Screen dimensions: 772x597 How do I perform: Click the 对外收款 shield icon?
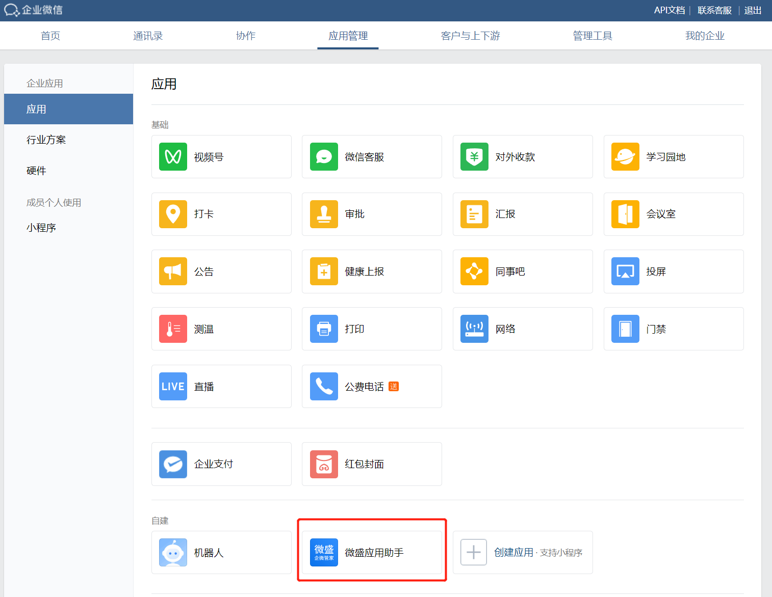point(474,156)
